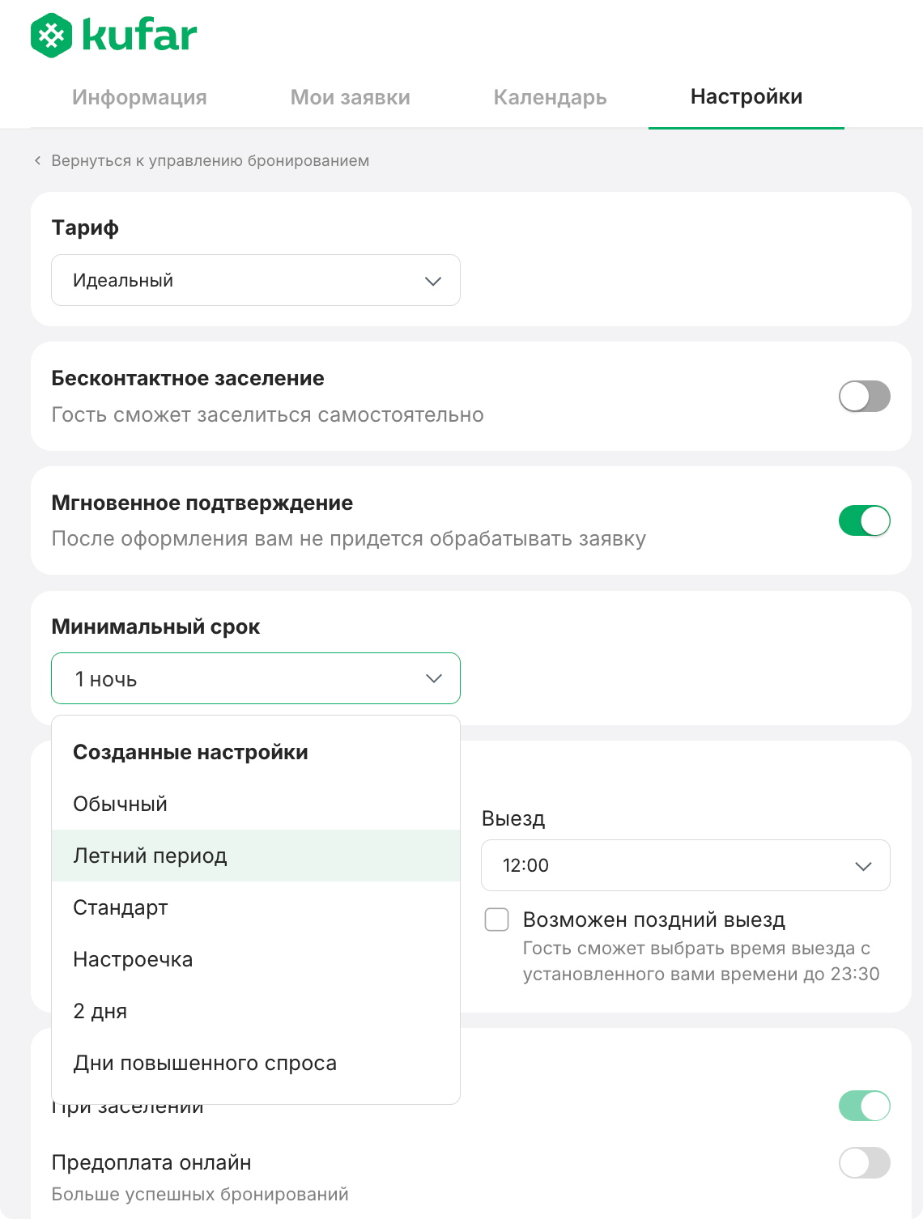Select the Настройки tab
This screenshot has width=923, height=1219.
746,97
